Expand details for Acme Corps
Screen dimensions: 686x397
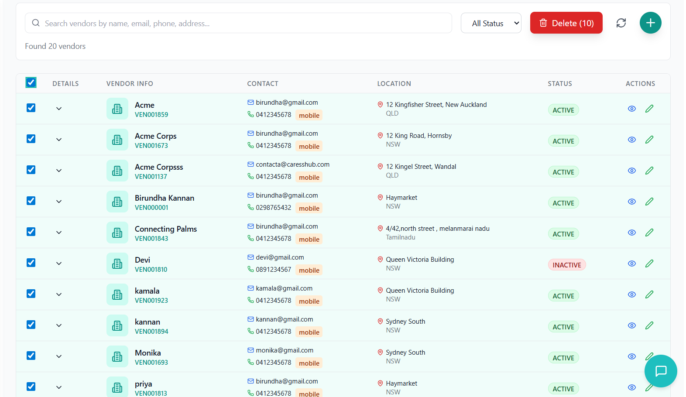(x=59, y=140)
